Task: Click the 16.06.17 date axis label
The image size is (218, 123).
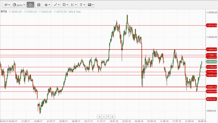Action: point(38,121)
